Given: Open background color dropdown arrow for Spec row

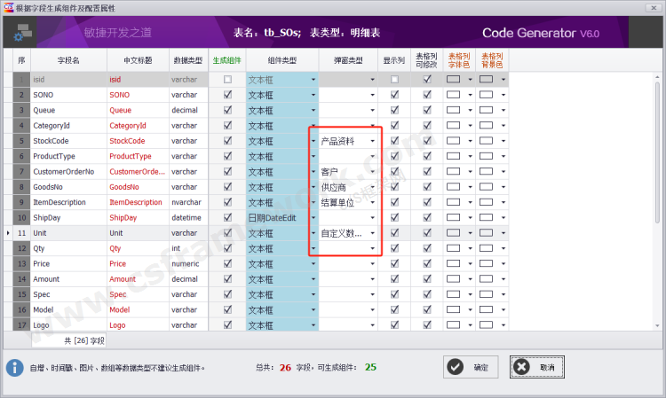Looking at the screenshot, I should [503, 294].
